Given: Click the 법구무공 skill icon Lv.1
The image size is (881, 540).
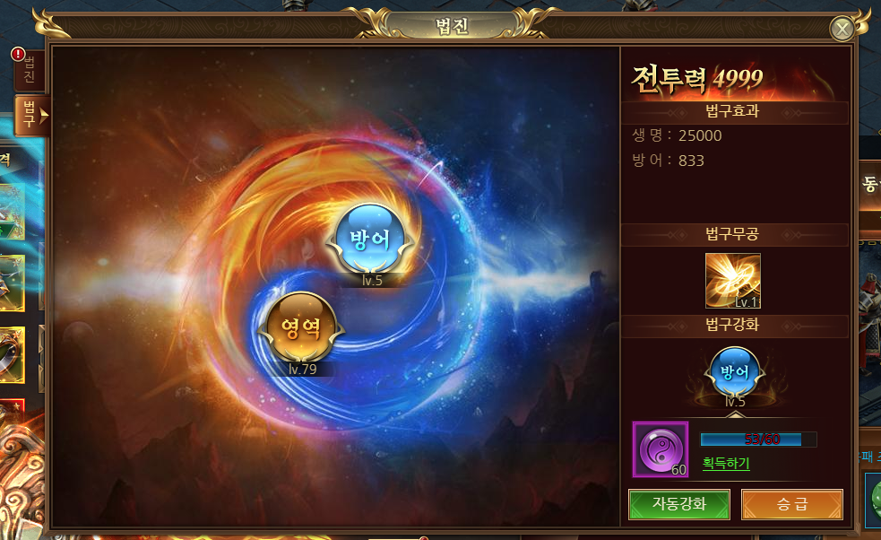Looking at the screenshot, I should pos(732,281).
